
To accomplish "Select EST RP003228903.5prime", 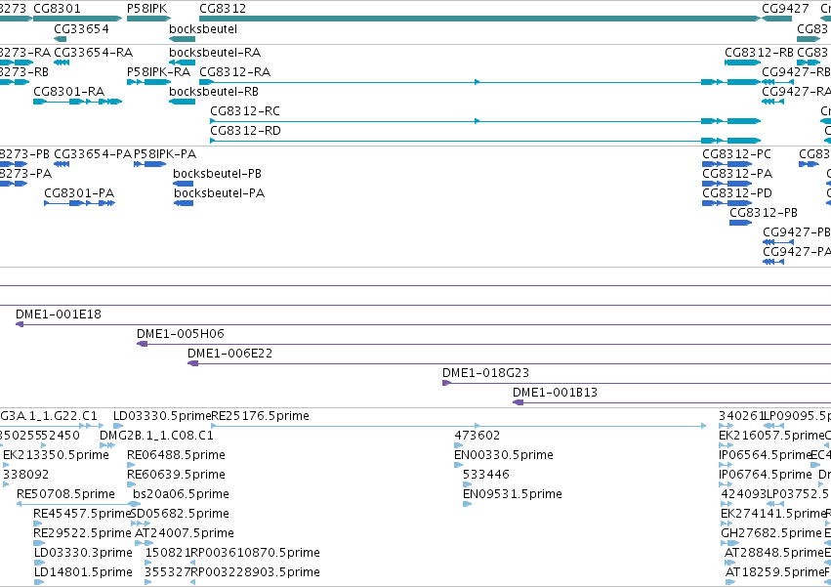I will [x=256, y=573].
